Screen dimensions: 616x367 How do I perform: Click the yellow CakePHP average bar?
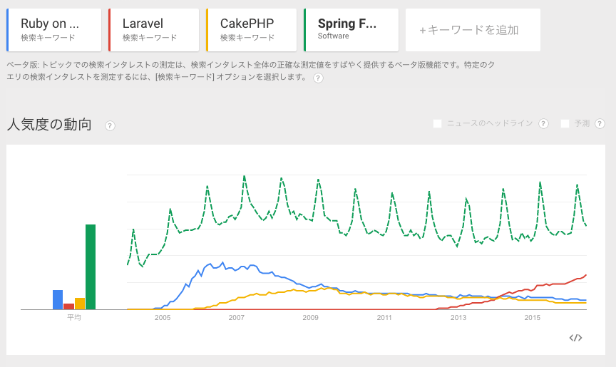pyautogui.click(x=80, y=304)
